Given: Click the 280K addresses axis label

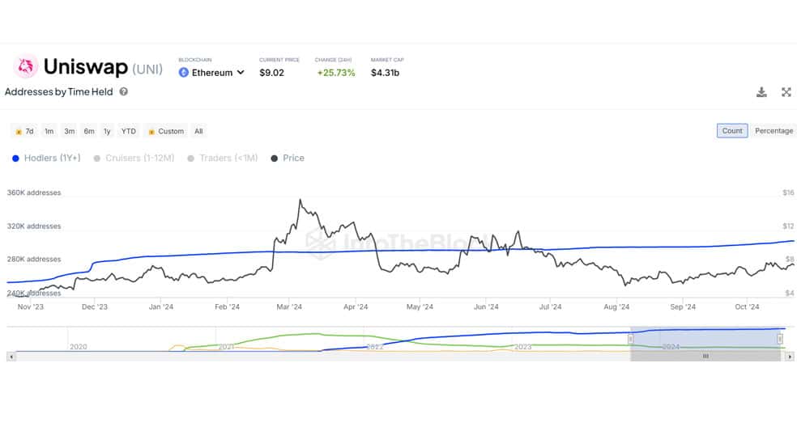Looking at the screenshot, I should [33, 260].
